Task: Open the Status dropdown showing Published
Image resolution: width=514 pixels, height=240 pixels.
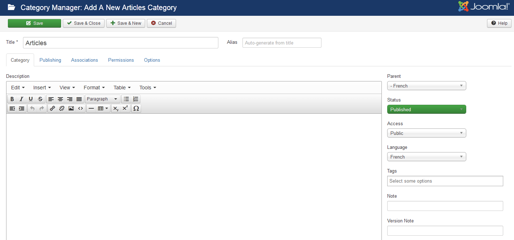Action: click(x=426, y=109)
